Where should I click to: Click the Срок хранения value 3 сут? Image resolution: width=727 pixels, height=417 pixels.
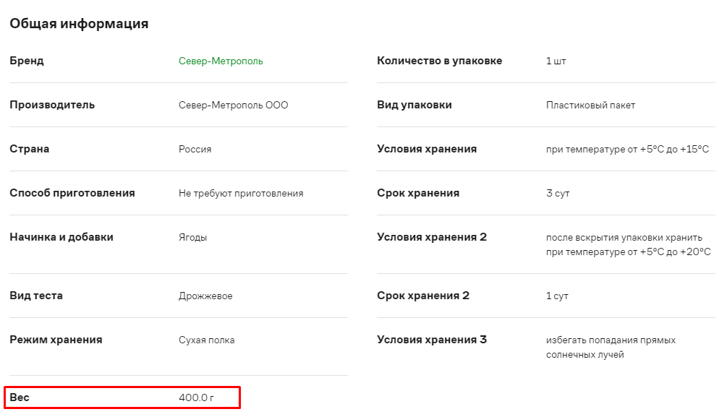click(558, 193)
